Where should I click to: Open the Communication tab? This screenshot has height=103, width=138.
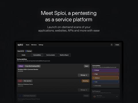pyautogui.click(x=51, y=55)
